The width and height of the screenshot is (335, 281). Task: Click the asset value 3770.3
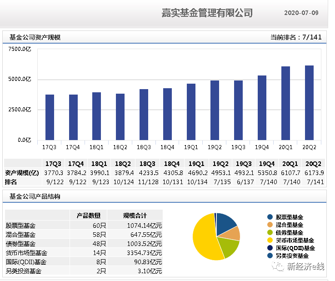tap(54, 173)
